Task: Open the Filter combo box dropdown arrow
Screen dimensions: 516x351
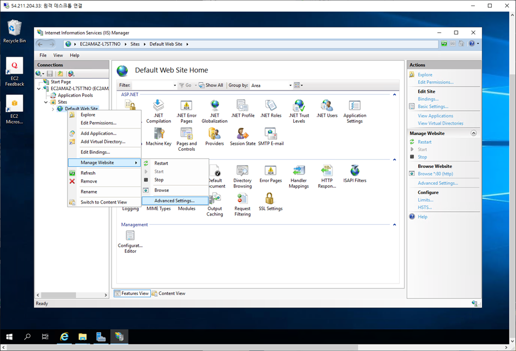Action: [x=175, y=85]
